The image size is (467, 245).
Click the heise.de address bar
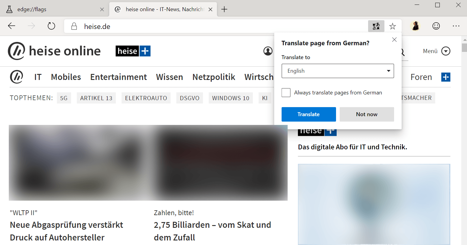212,26
